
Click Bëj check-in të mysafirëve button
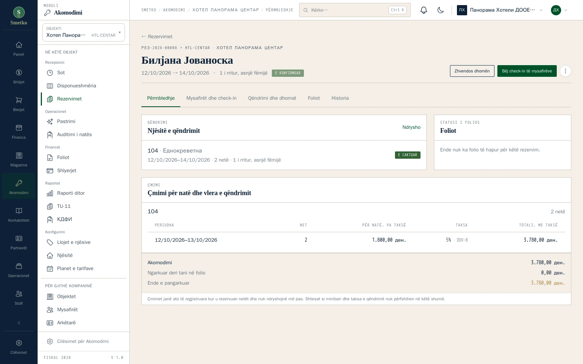pos(527,71)
